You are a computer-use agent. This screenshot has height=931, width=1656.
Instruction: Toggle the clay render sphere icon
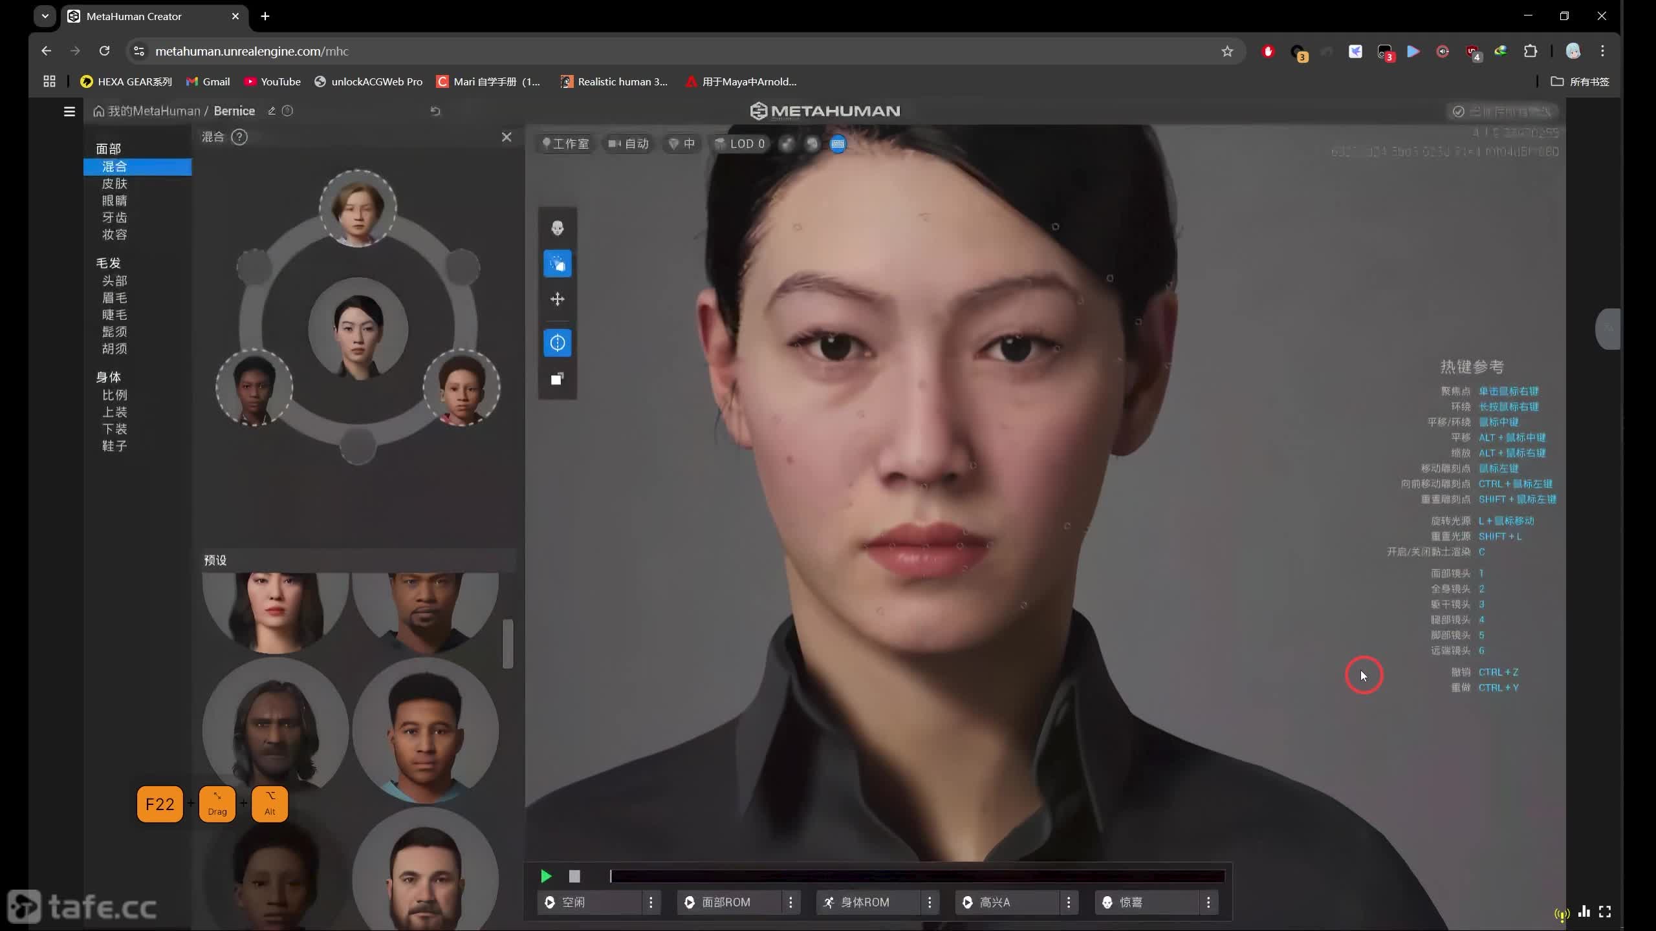812,144
